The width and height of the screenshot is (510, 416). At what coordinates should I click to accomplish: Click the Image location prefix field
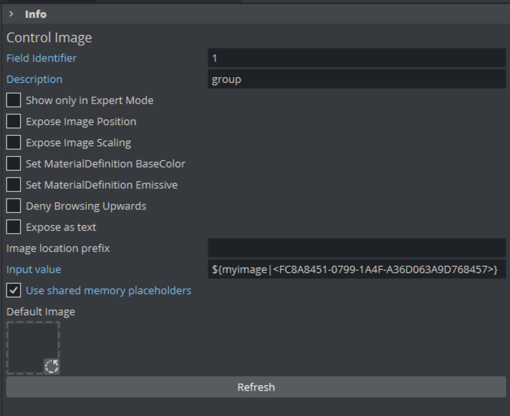tap(356, 248)
